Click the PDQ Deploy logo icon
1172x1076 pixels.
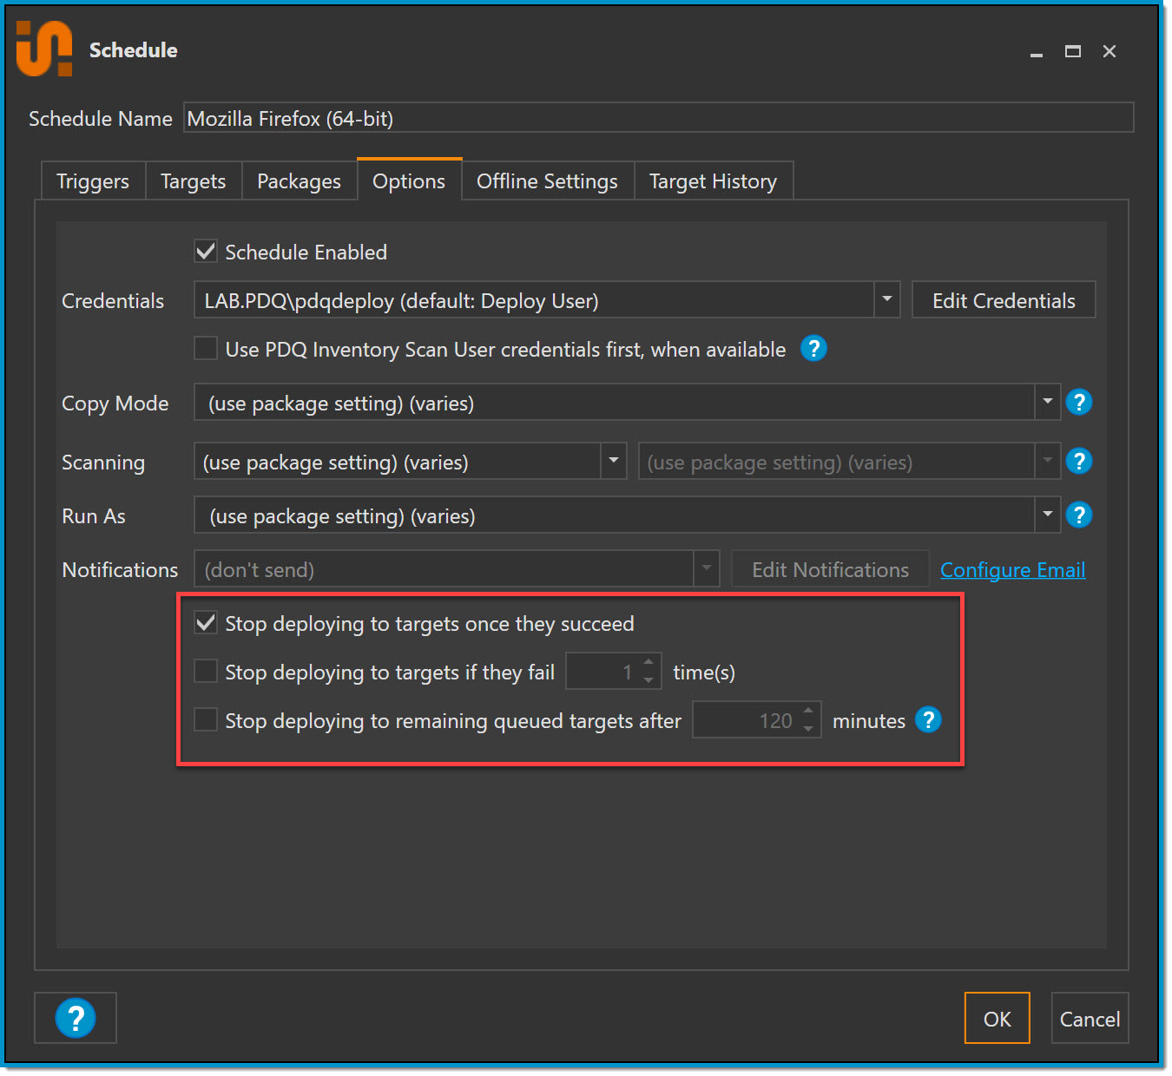pos(43,49)
